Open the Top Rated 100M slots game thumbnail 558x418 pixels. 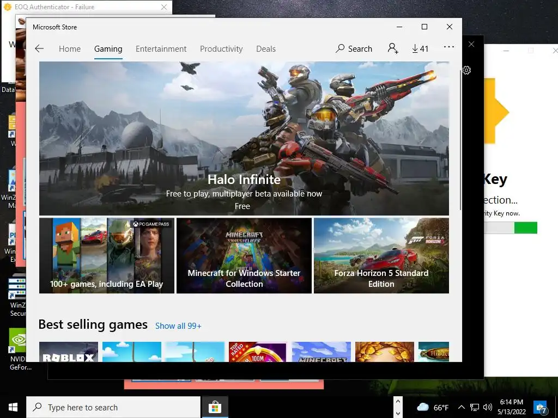coord(258,352)
